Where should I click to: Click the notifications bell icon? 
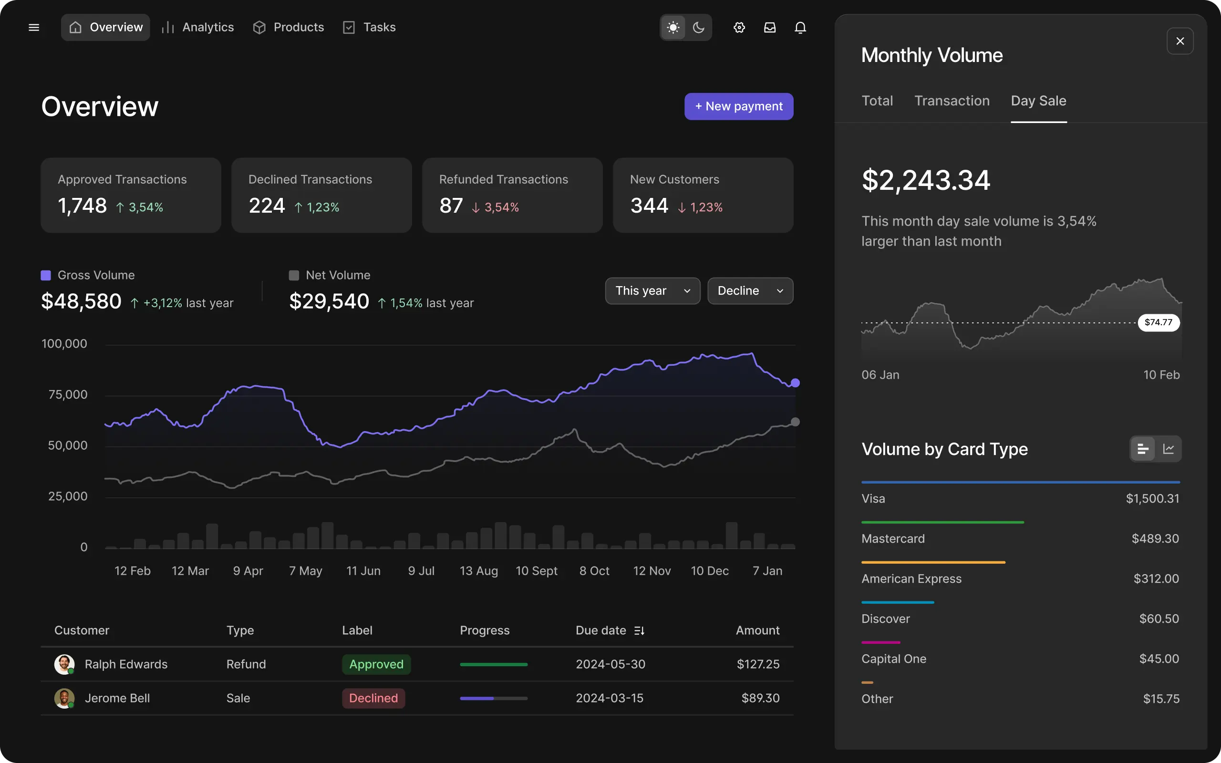point(800,27)
